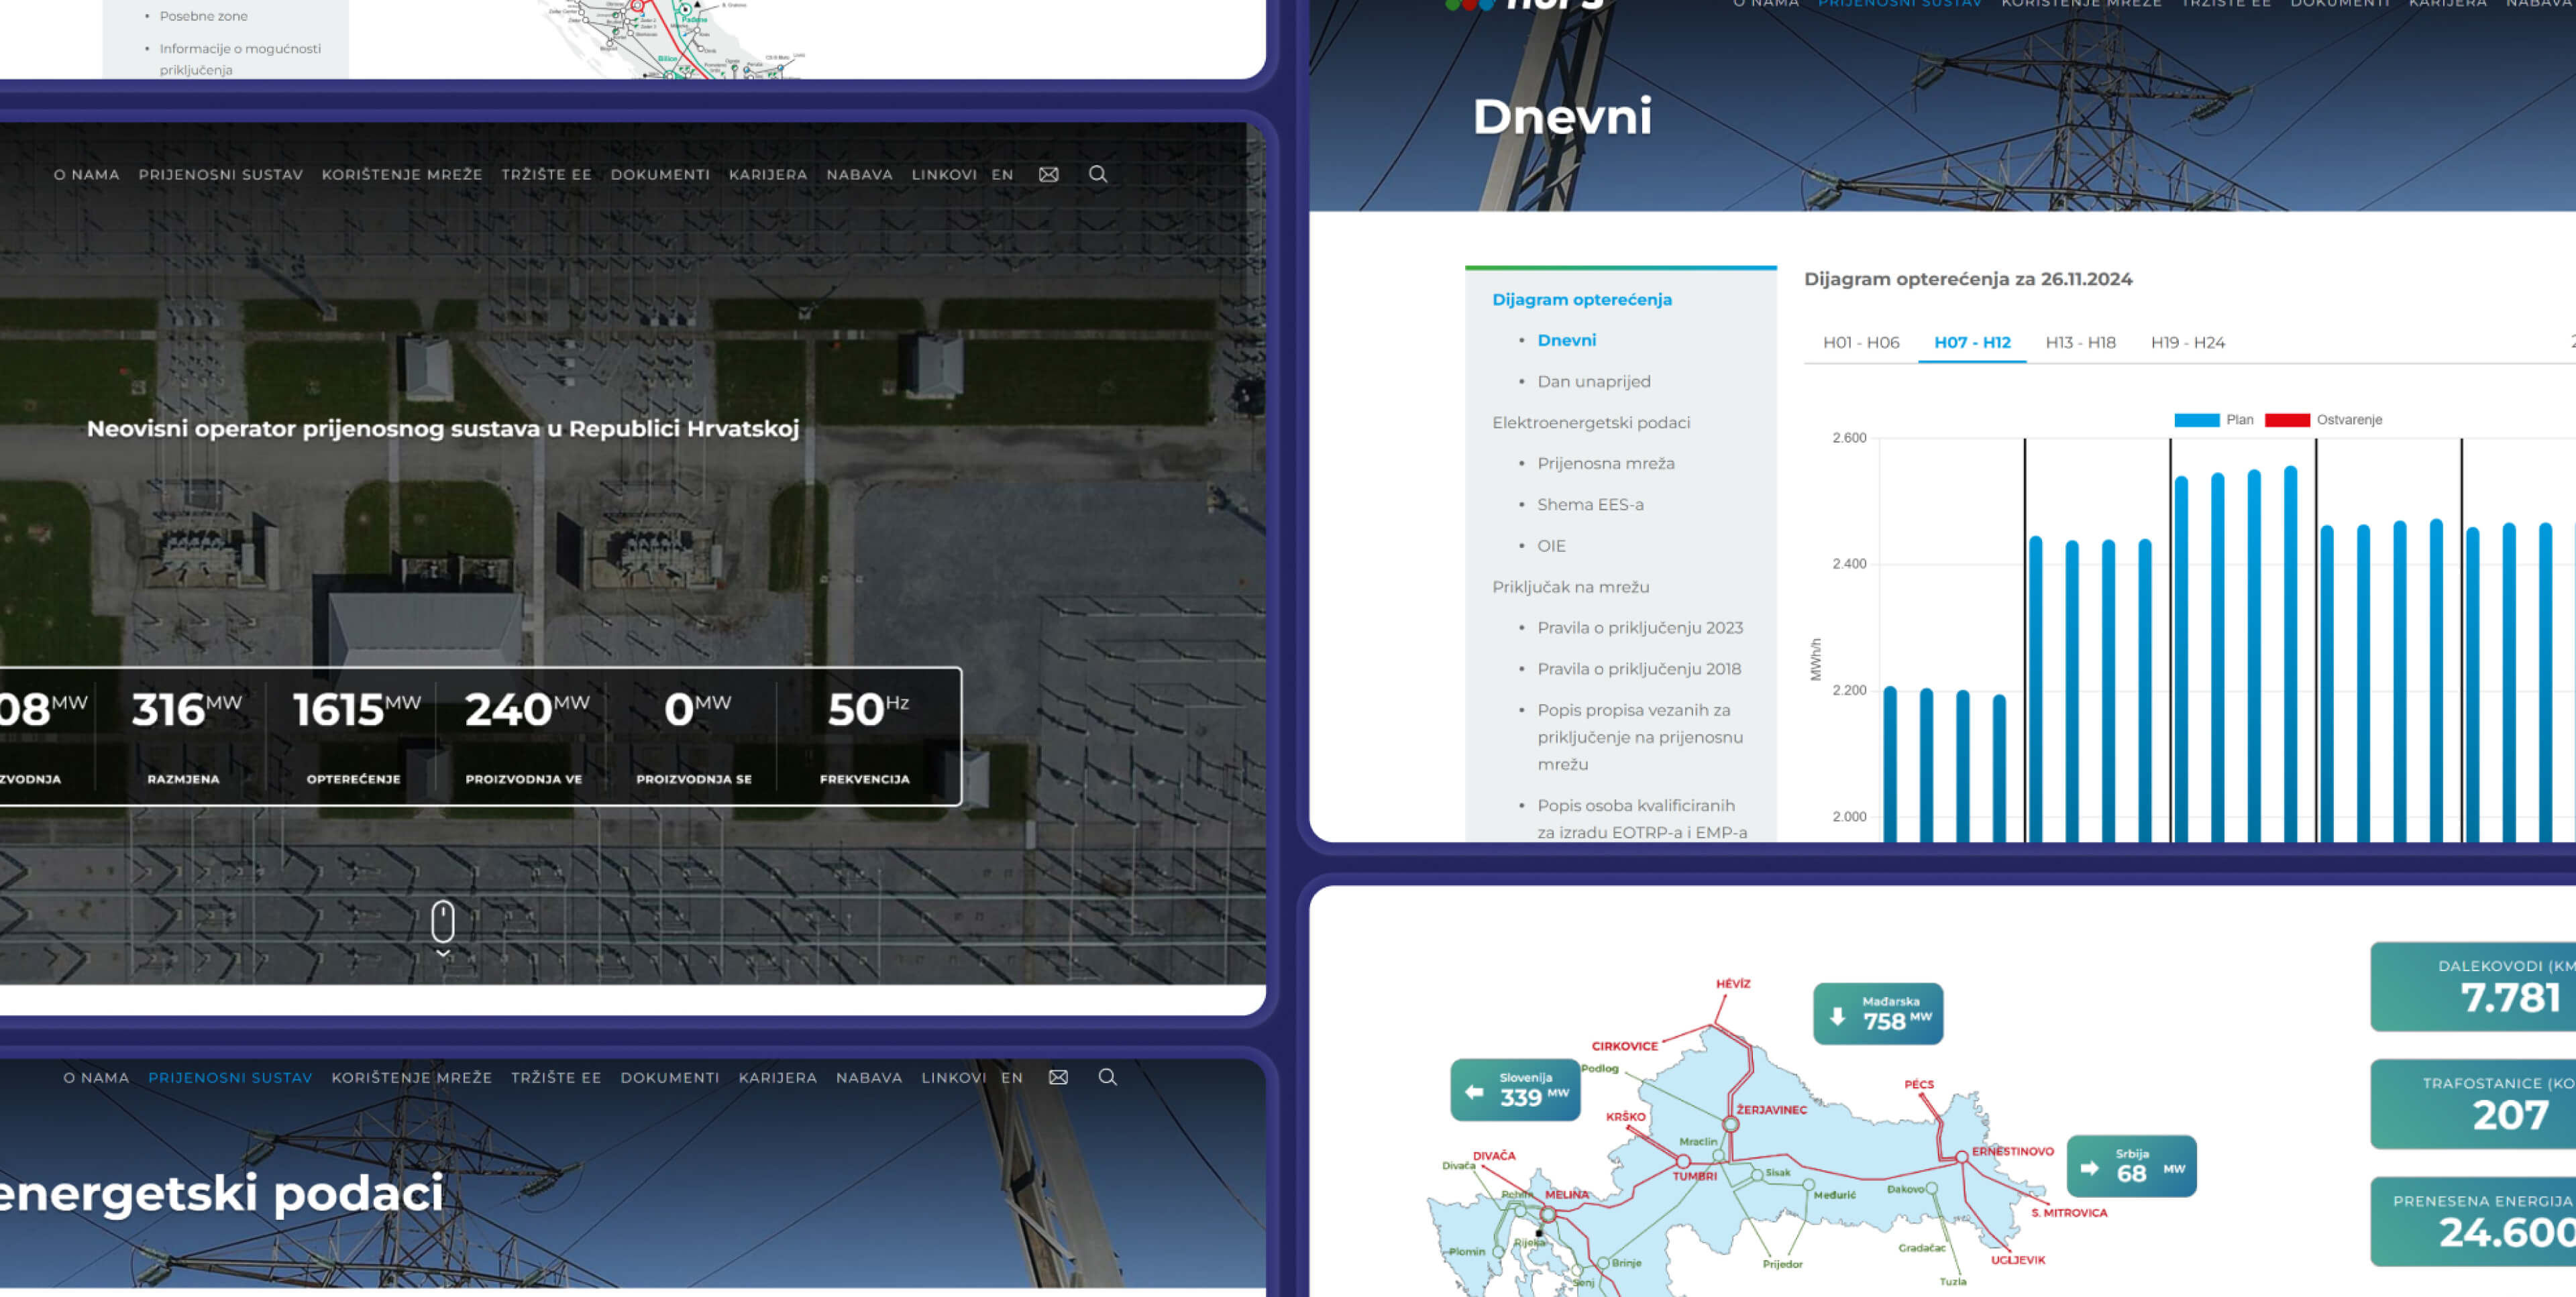Image resolution: width=2576 pixels, height=1297 pixels.
Task: Toggle the blue Plan legend swatch
Action: [x=2197, y=420]
